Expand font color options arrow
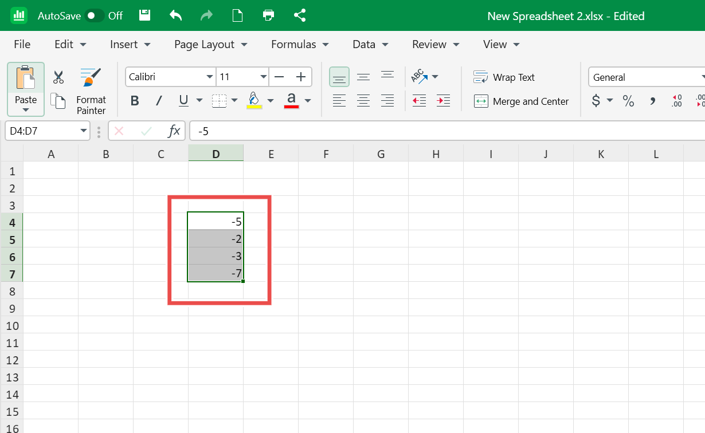 (308, 101)
